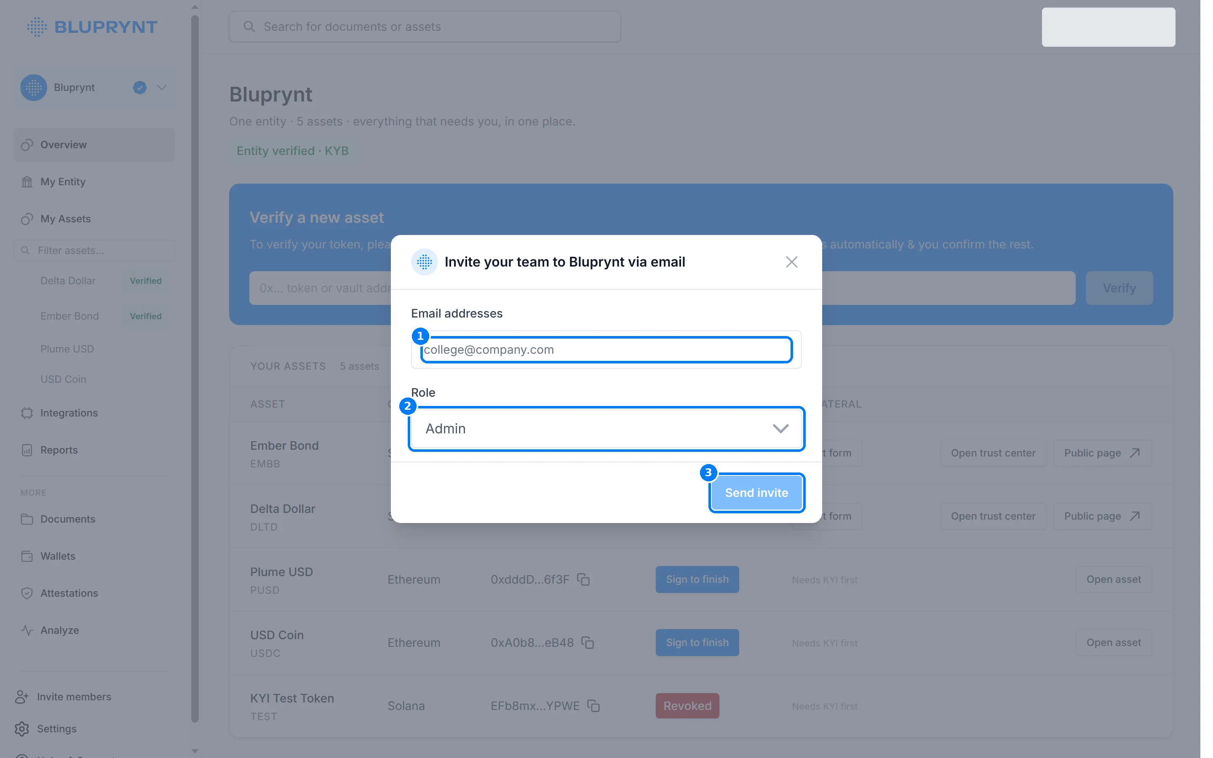
Task: Click the Filter assets search field
Action: coord(94,250)
